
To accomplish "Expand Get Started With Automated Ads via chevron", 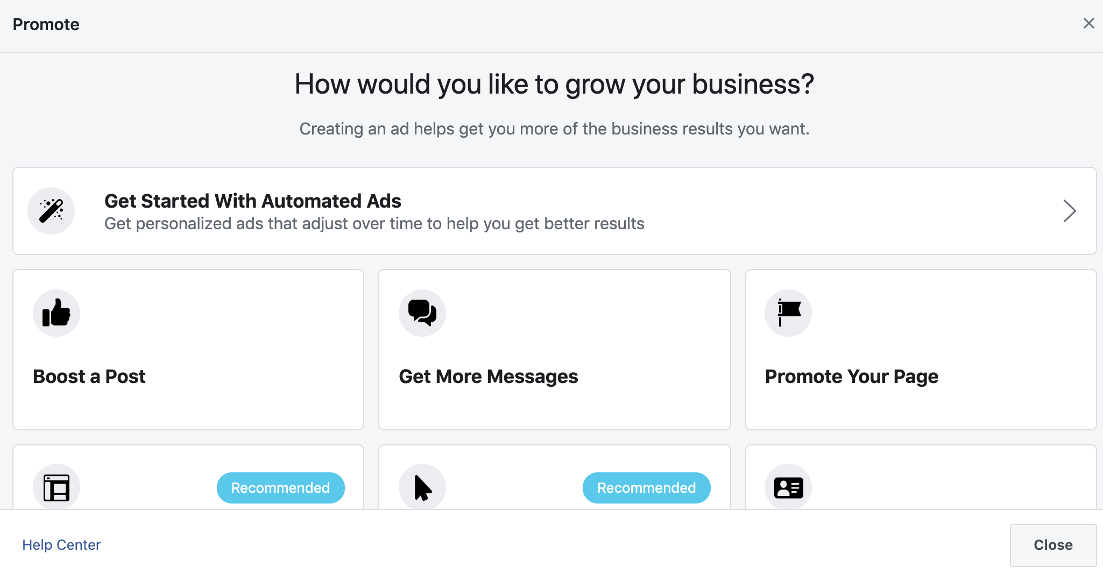I will tap(1070, 211).
